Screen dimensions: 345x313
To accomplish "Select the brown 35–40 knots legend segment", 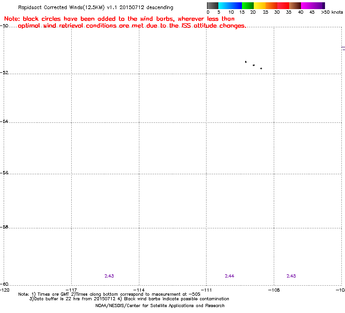I will tap(295, 5).
